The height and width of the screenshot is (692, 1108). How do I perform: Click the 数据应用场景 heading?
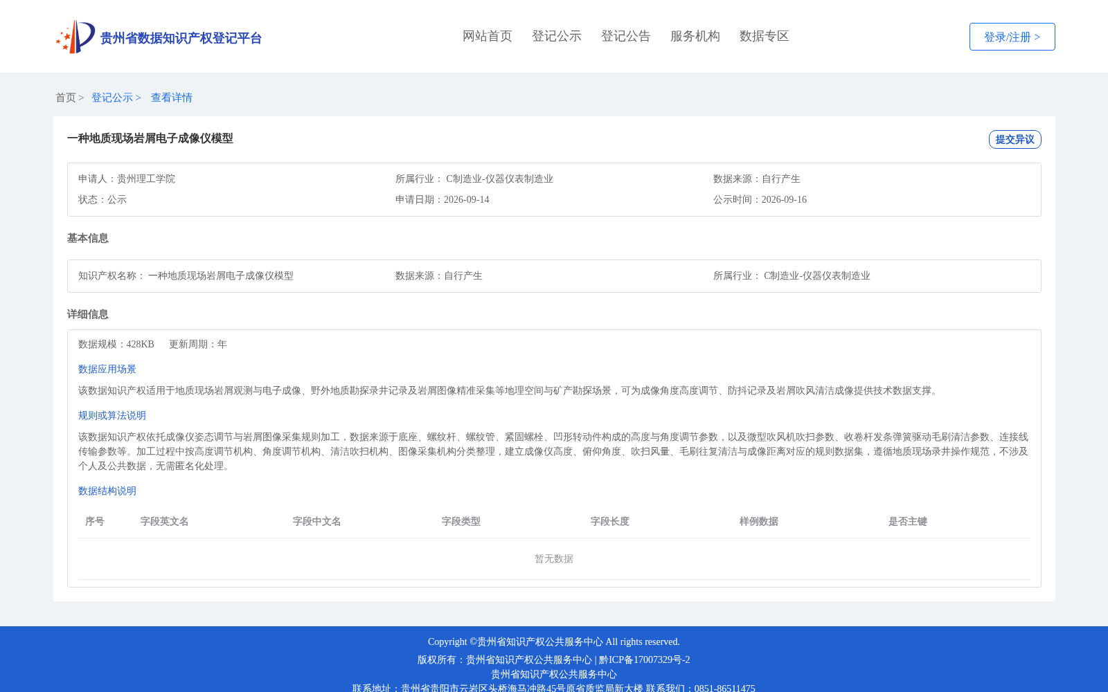tap(107, 369)
